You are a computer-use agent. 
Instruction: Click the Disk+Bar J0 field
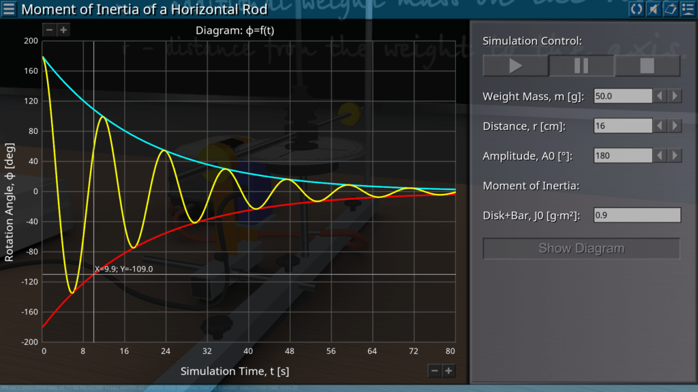click(x=637, y=215)
